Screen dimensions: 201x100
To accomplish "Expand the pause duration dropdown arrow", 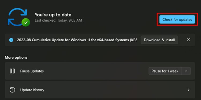I will pyautogui.click(x=186, y=71).
